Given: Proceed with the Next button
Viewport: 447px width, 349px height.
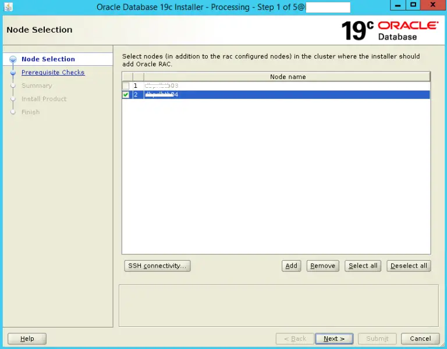Looking at the screenshot, I should 334,339.
